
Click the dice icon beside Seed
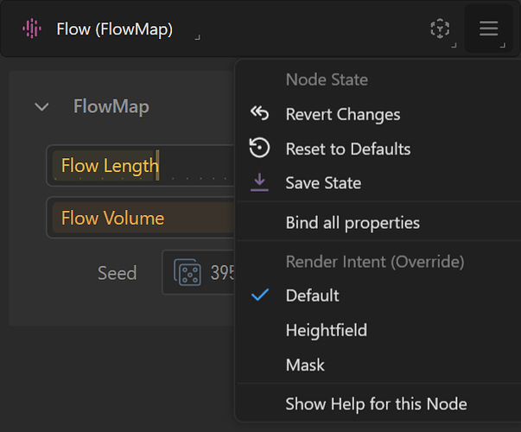tap(187, 272)
